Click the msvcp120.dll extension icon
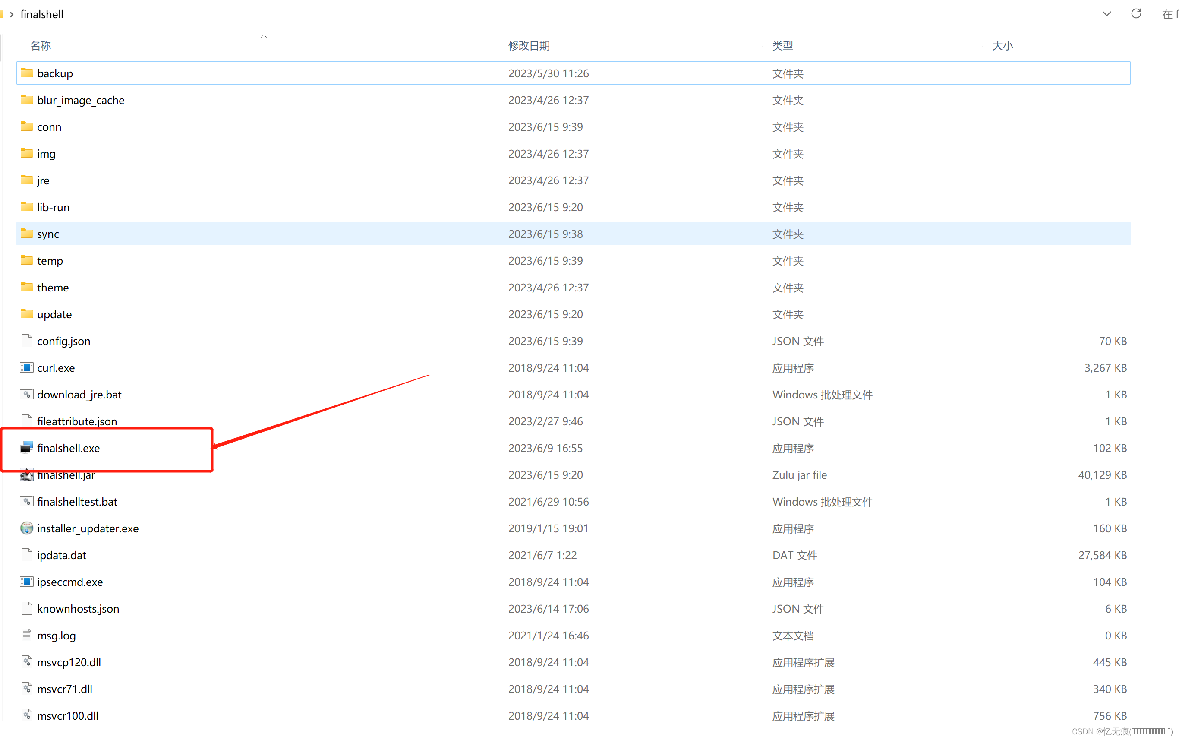This screenshot has width=1179, height=740. point(26,662)
